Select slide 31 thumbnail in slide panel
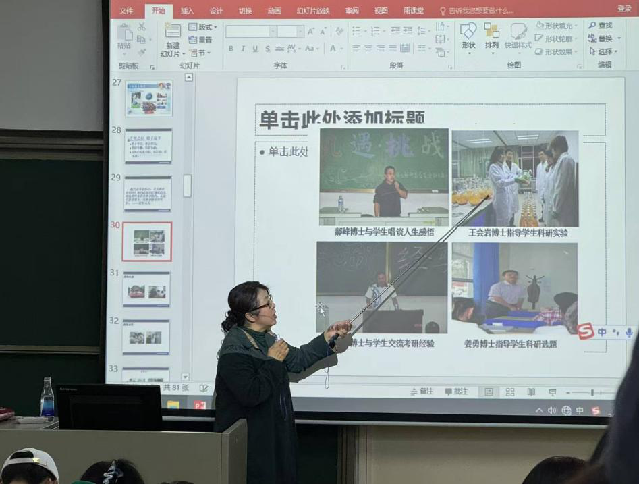The width and height of the screenshot is (639, 484). coord(146,290)
